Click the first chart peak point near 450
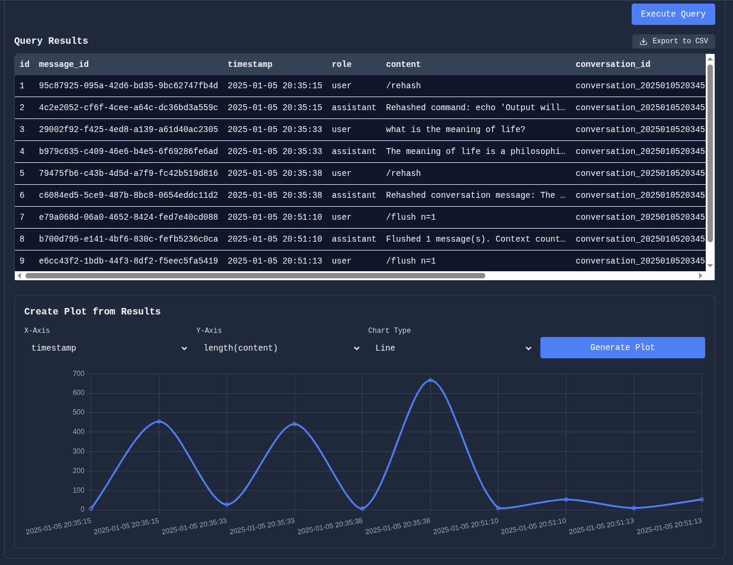Screen dimensions: 733x565 click(x=159, y=422)
